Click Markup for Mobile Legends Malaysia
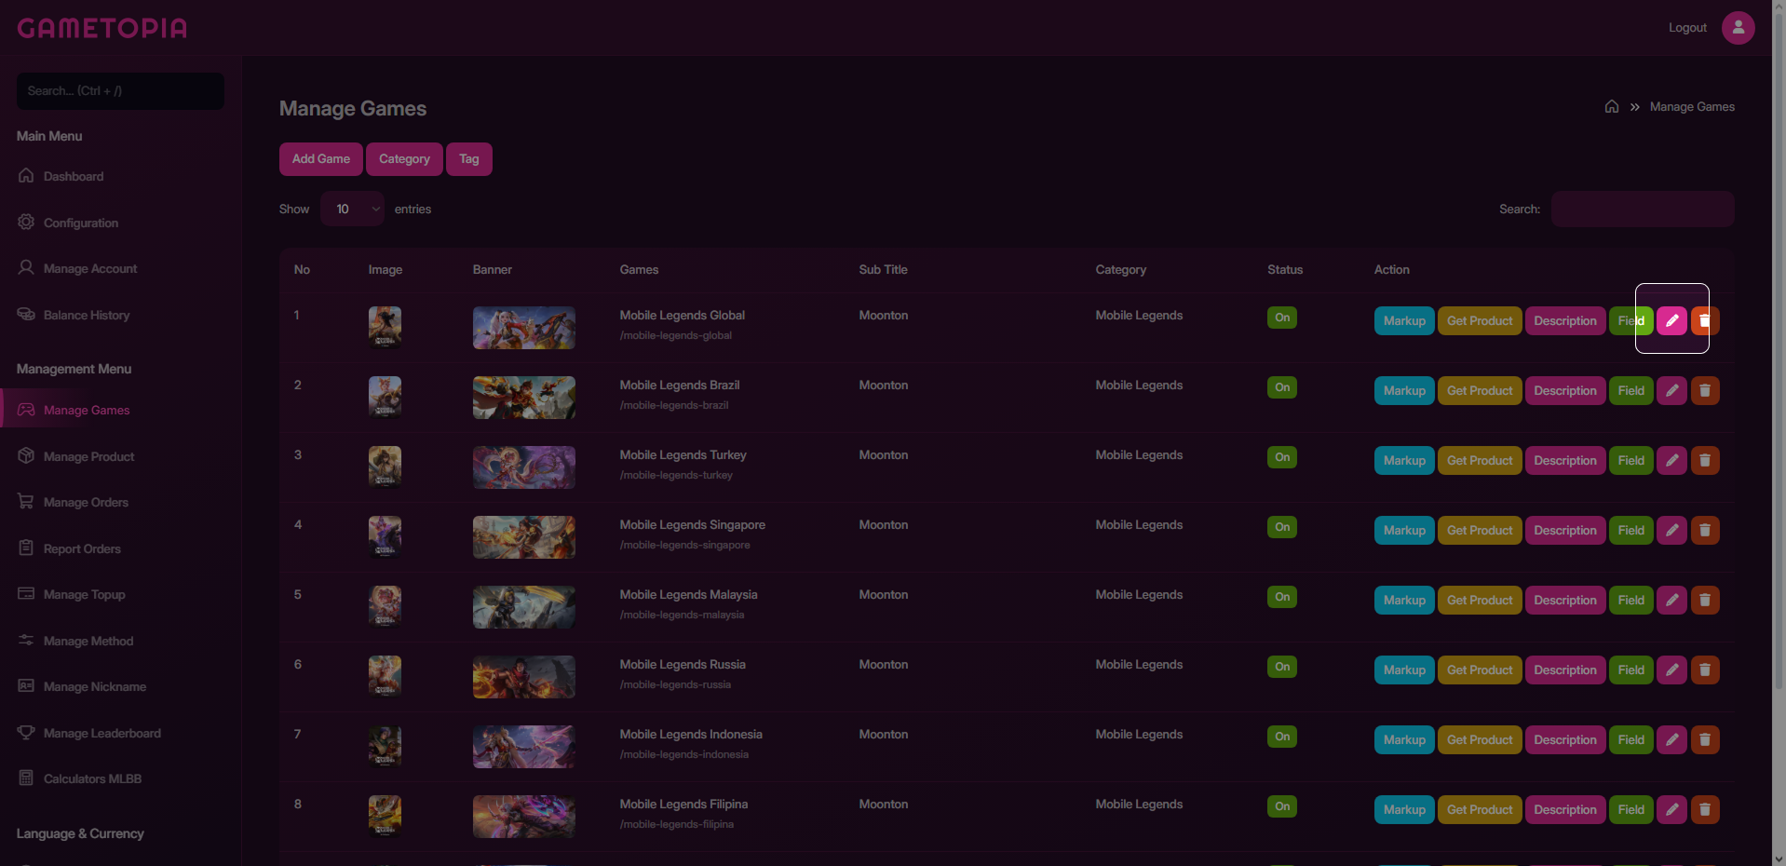Viewport: 1786px width, 866px height. pyautogui.click(x=1404, y=600)
